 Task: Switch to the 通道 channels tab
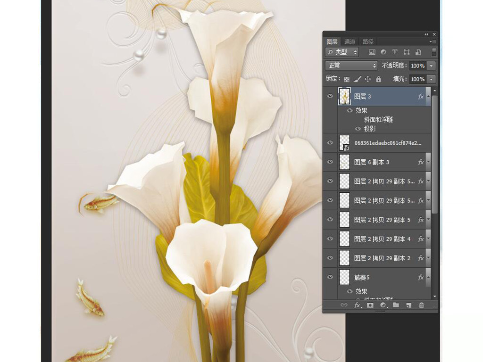click(x=350, y=41)
